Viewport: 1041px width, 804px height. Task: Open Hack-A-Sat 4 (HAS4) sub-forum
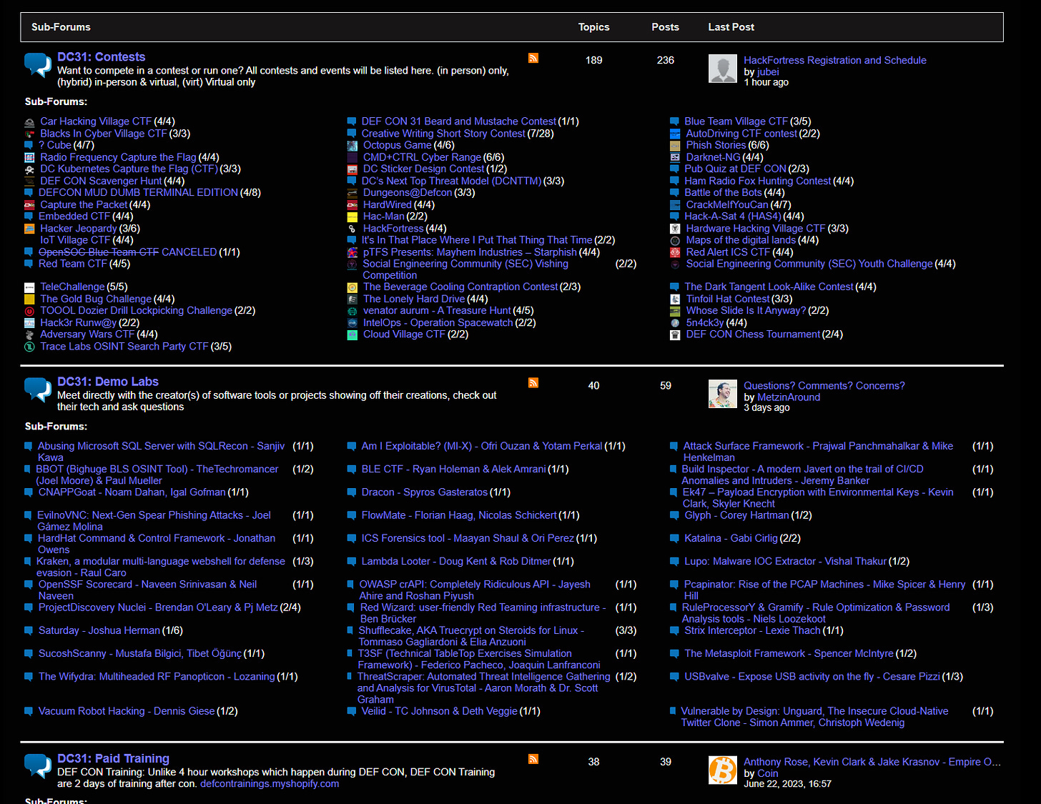click(x=733, y=217)
